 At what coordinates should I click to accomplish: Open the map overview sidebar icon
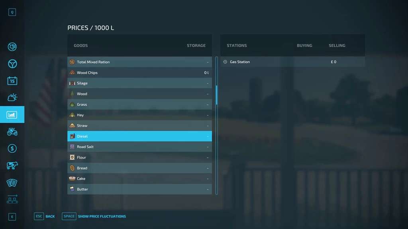[x=12, y=47]
